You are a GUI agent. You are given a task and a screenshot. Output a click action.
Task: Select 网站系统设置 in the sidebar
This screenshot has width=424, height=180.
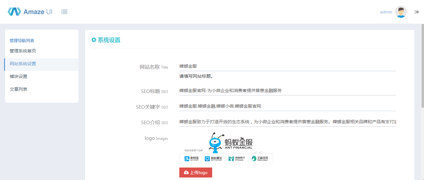pos(42,64)
